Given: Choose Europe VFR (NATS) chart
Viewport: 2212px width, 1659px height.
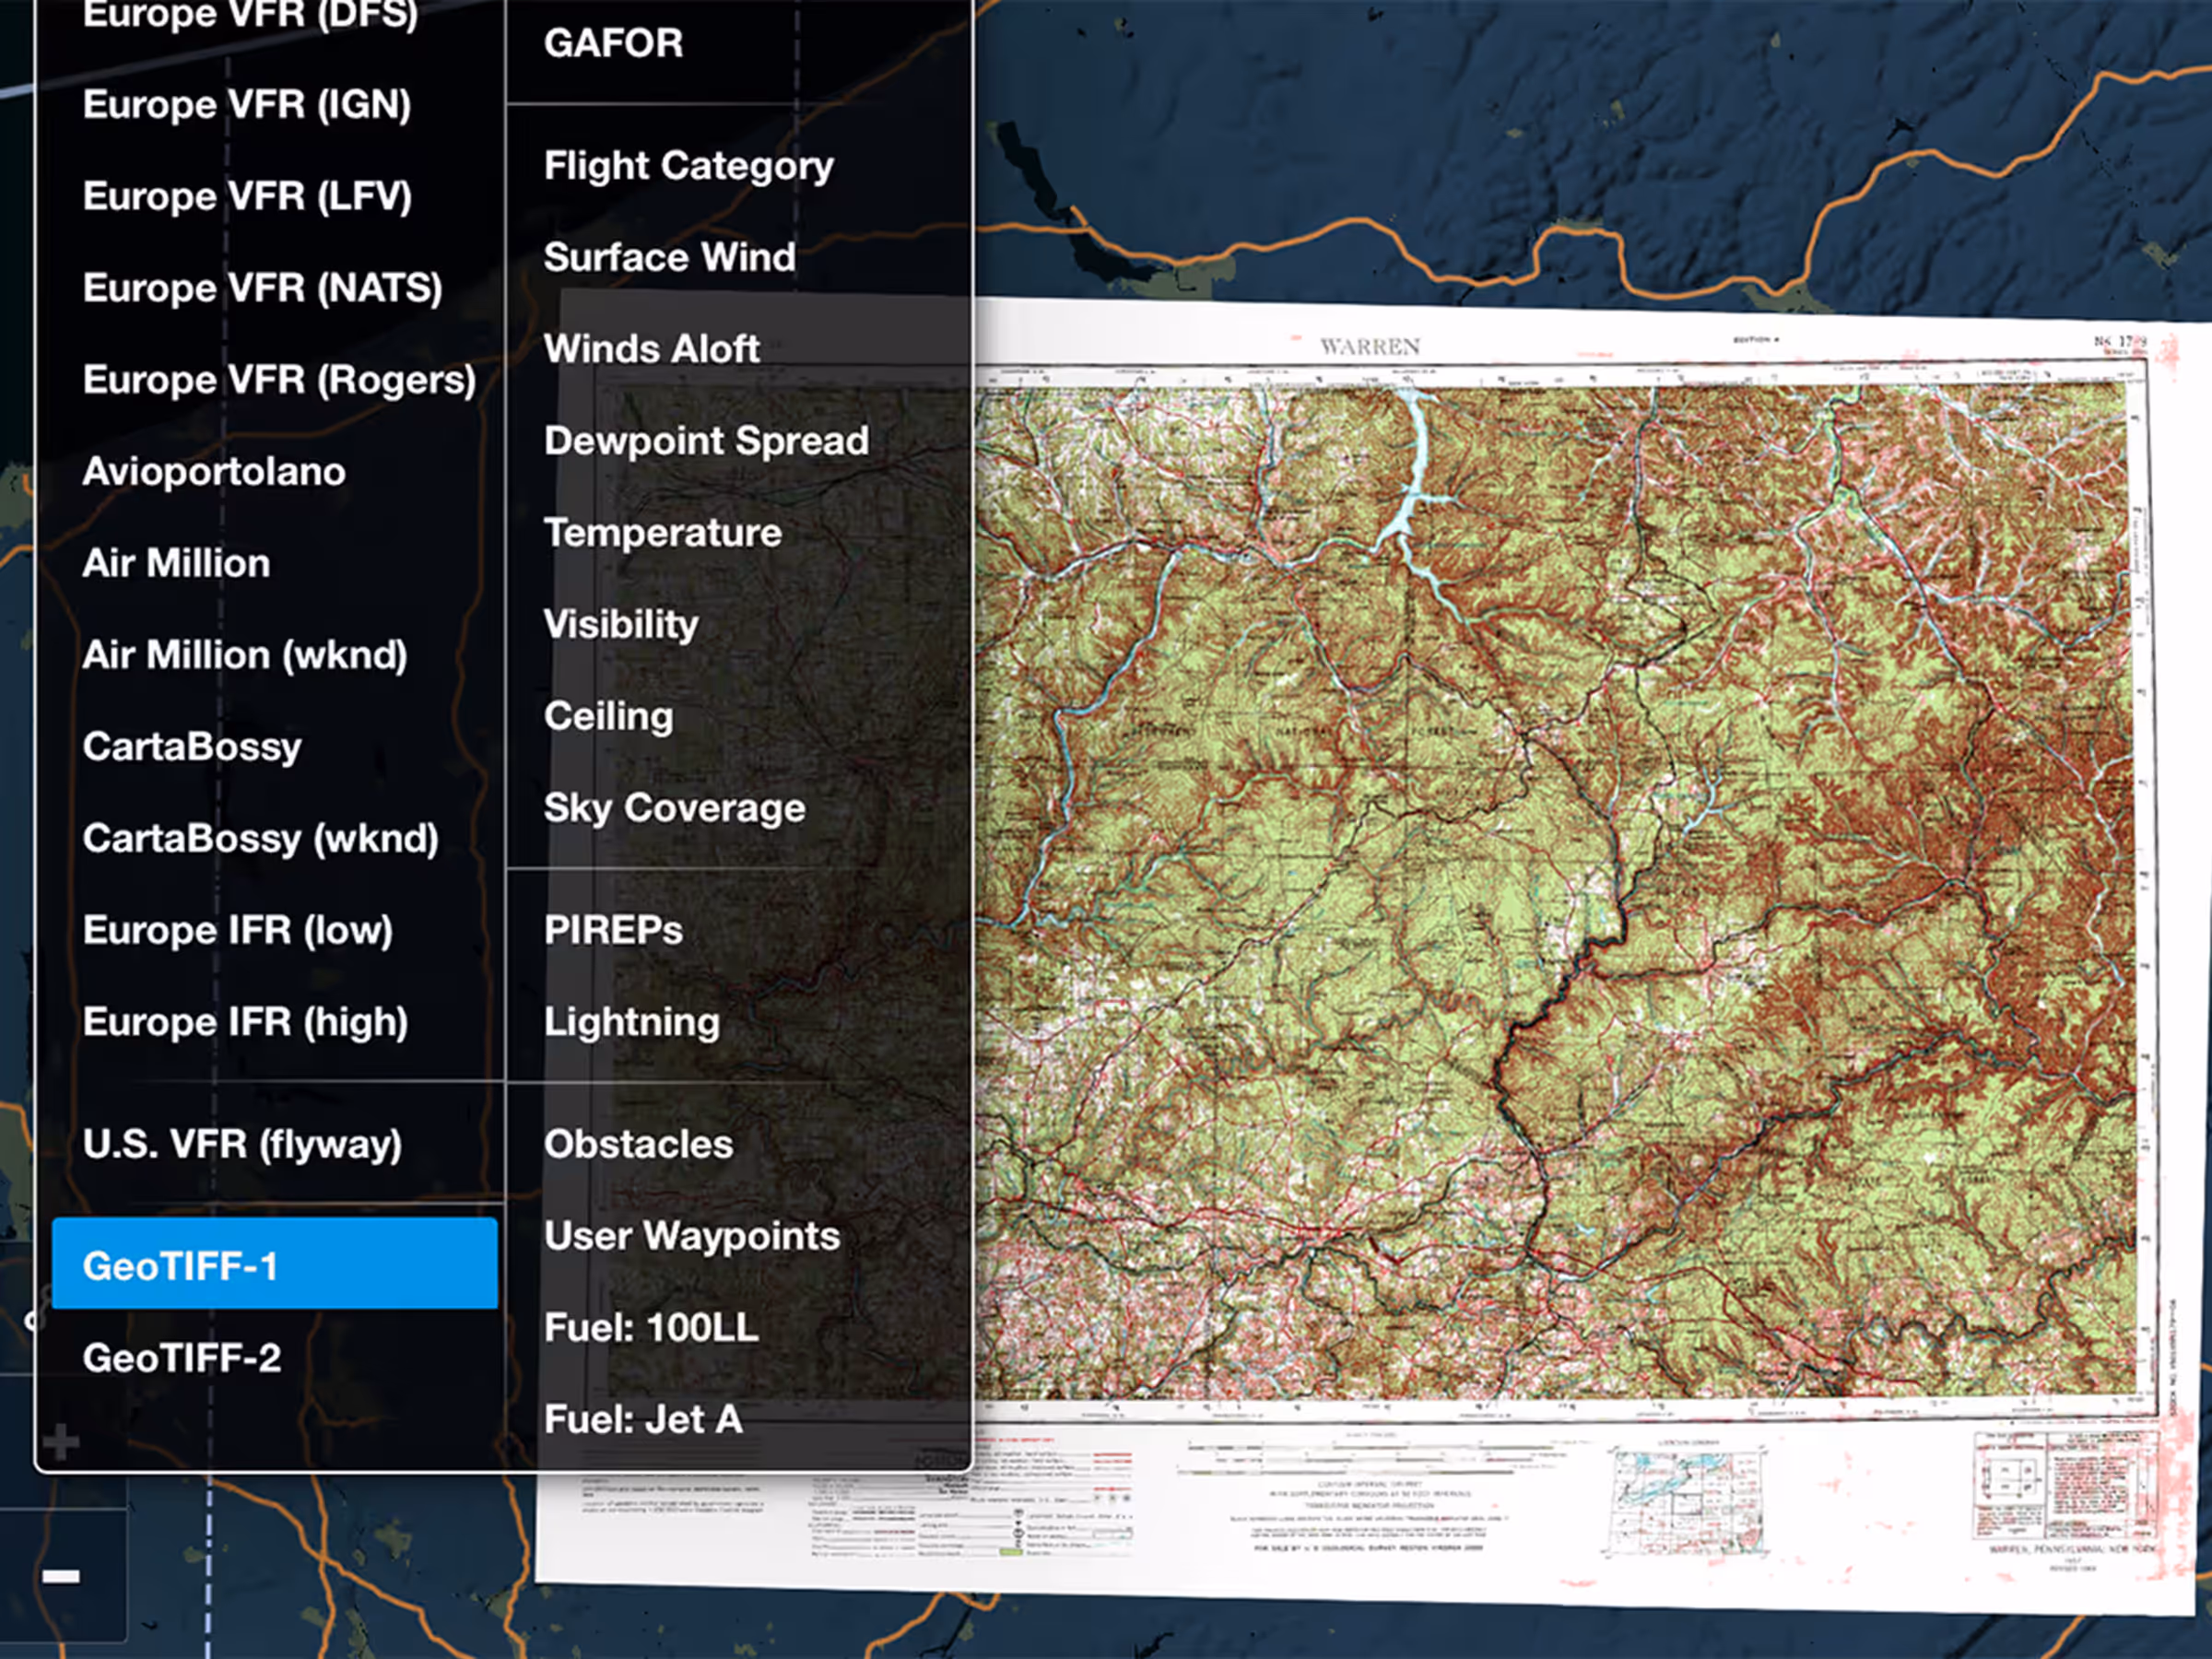Looking at the screenshot, I should click(262, 287).
